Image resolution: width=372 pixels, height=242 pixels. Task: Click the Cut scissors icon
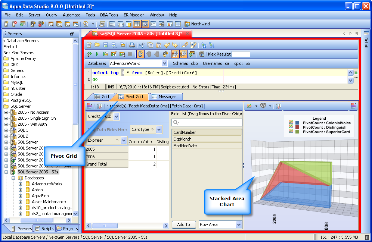tap(142, 45)
